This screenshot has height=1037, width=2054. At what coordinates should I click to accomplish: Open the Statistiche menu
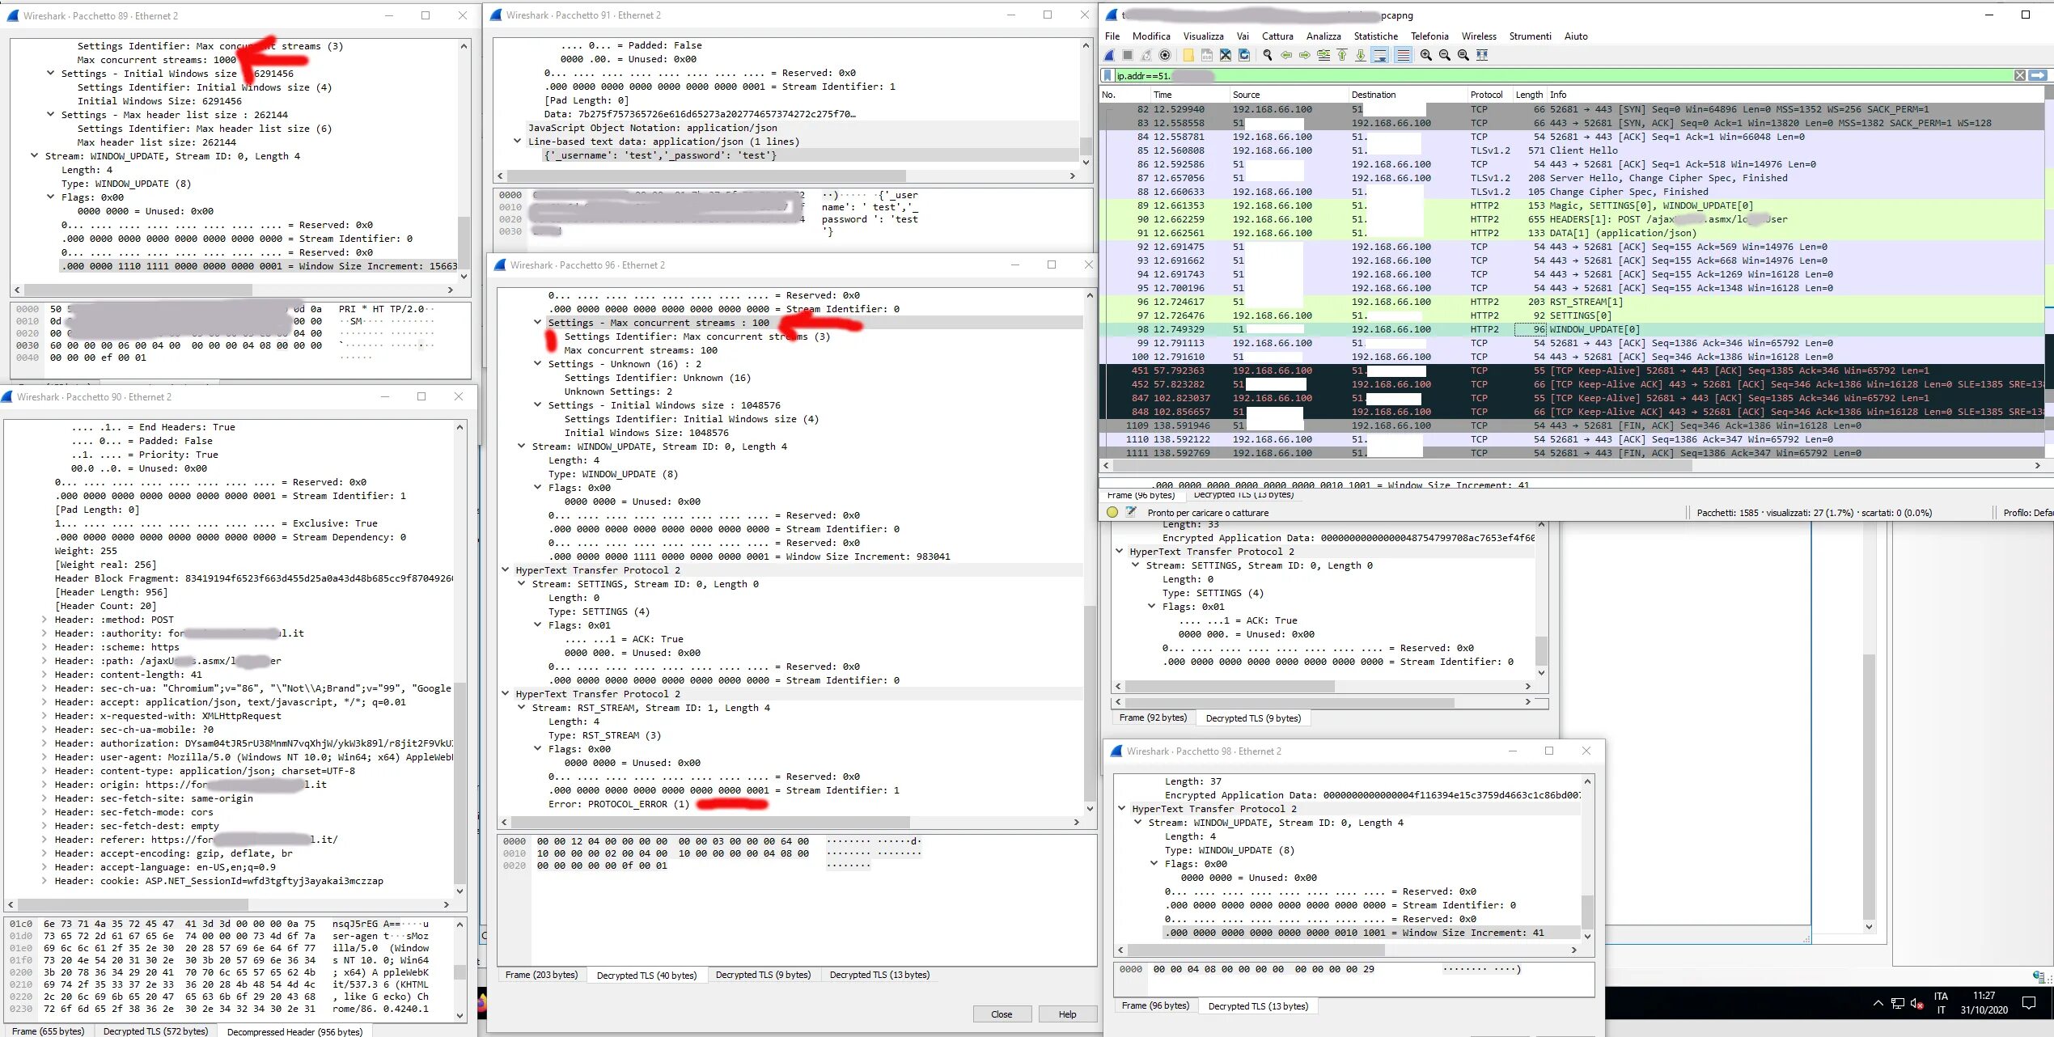coord(1376,36)
